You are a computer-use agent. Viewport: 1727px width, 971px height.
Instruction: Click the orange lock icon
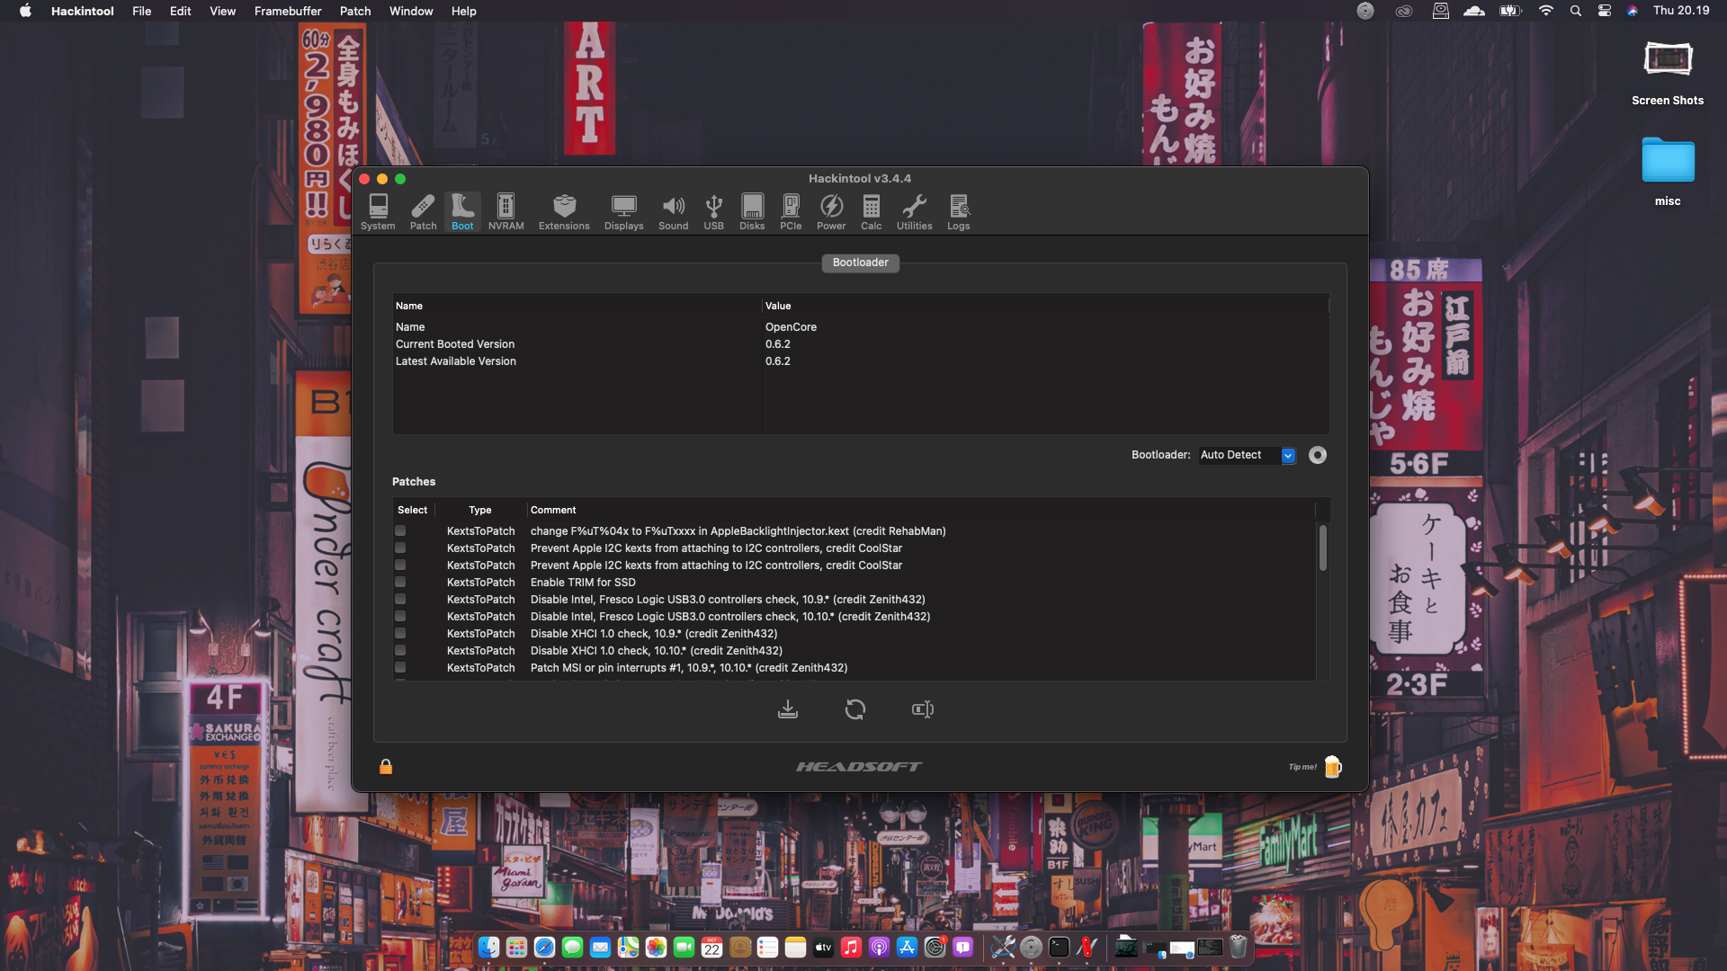[x=386, y=767]
